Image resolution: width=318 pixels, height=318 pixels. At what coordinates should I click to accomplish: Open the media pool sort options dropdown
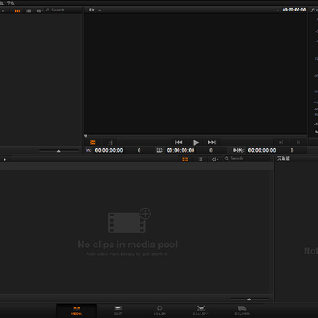pyautogui.click(x=216, y=159)
